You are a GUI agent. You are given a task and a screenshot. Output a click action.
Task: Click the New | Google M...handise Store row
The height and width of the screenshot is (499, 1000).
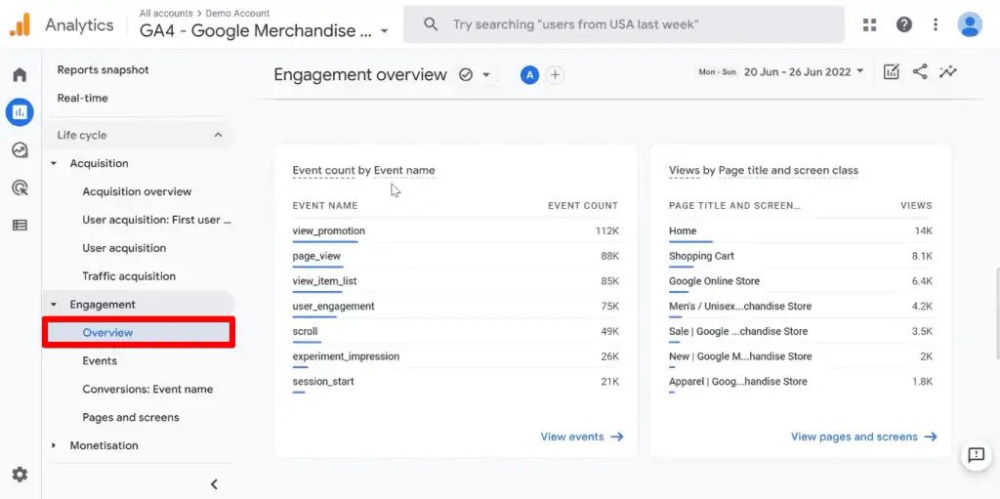click(801, 356)
